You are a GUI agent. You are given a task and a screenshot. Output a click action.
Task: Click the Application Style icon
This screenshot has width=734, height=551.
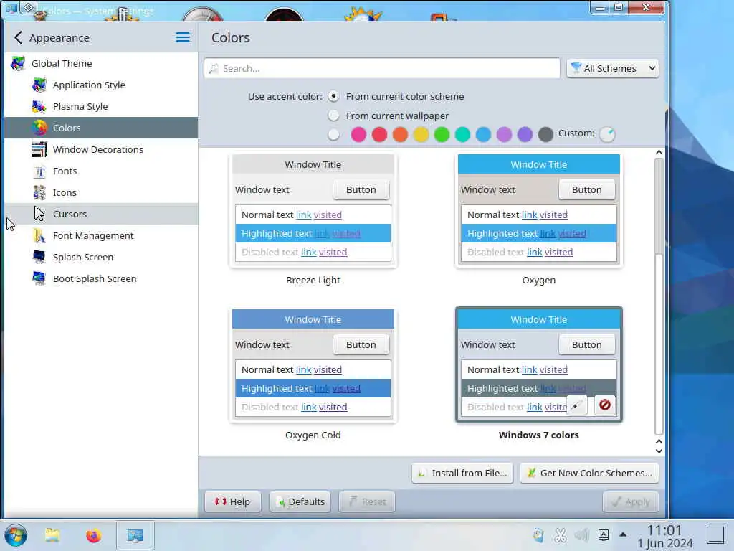(x=39, y=85)
